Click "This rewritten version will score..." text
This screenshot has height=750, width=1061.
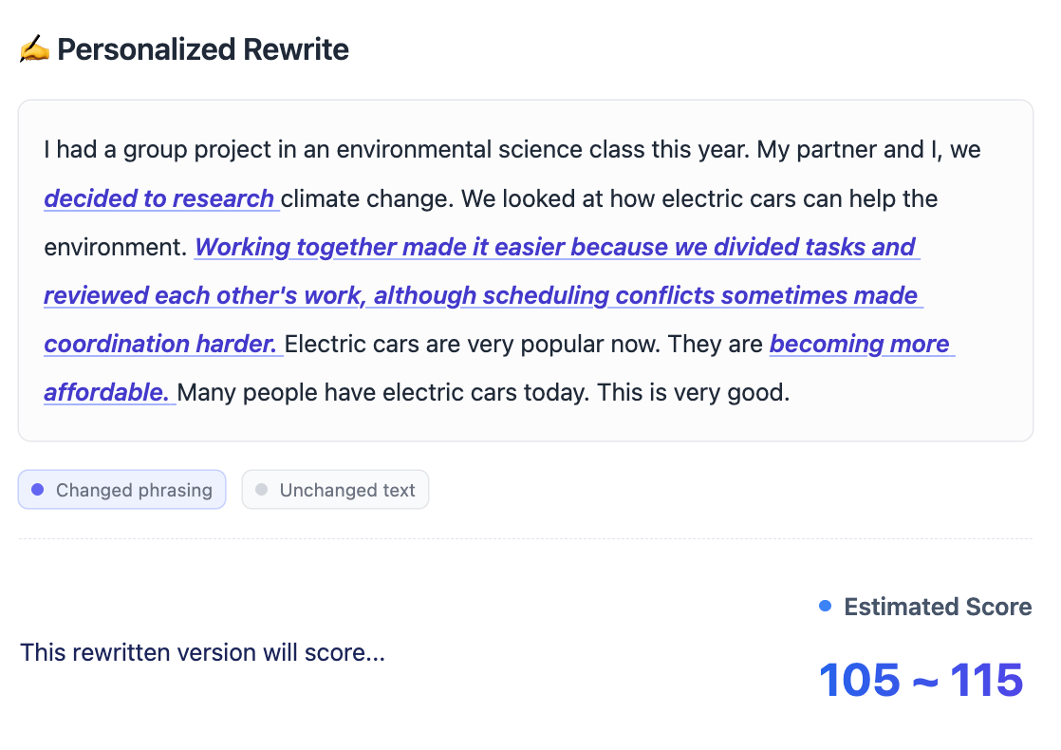coord(202,652)
